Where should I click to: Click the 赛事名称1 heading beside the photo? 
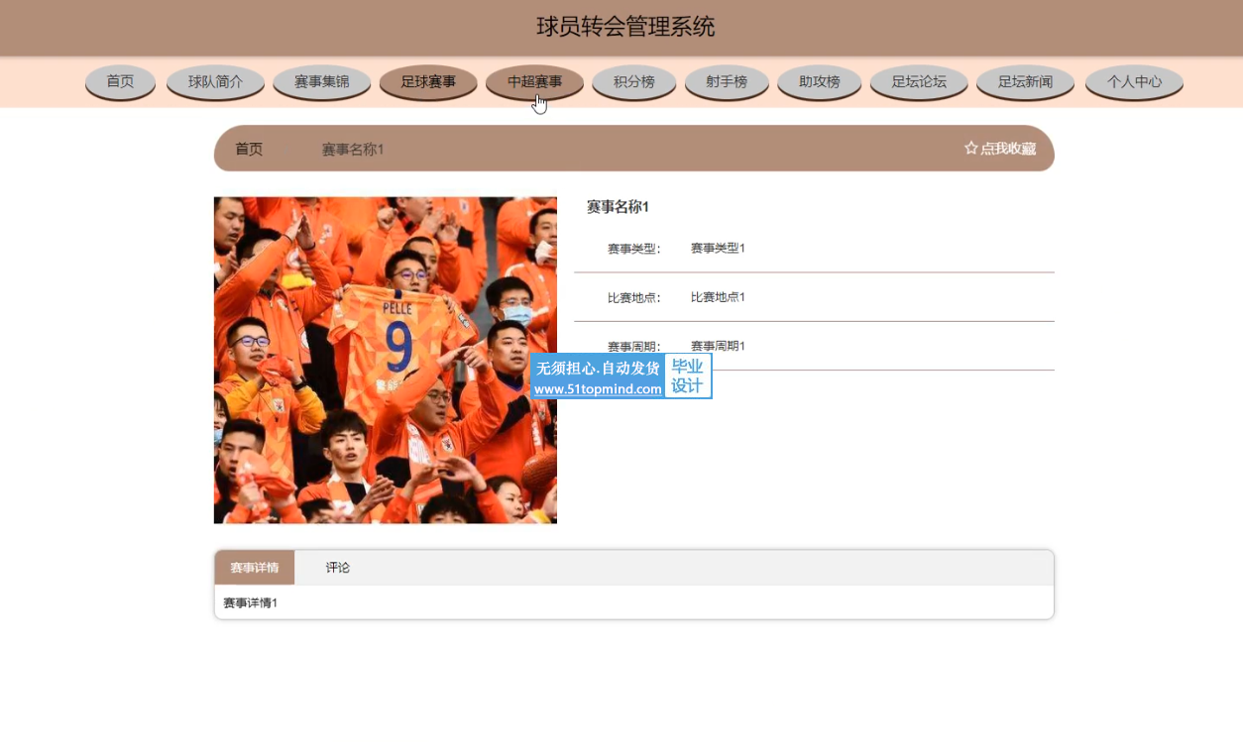tap(618, 207)
